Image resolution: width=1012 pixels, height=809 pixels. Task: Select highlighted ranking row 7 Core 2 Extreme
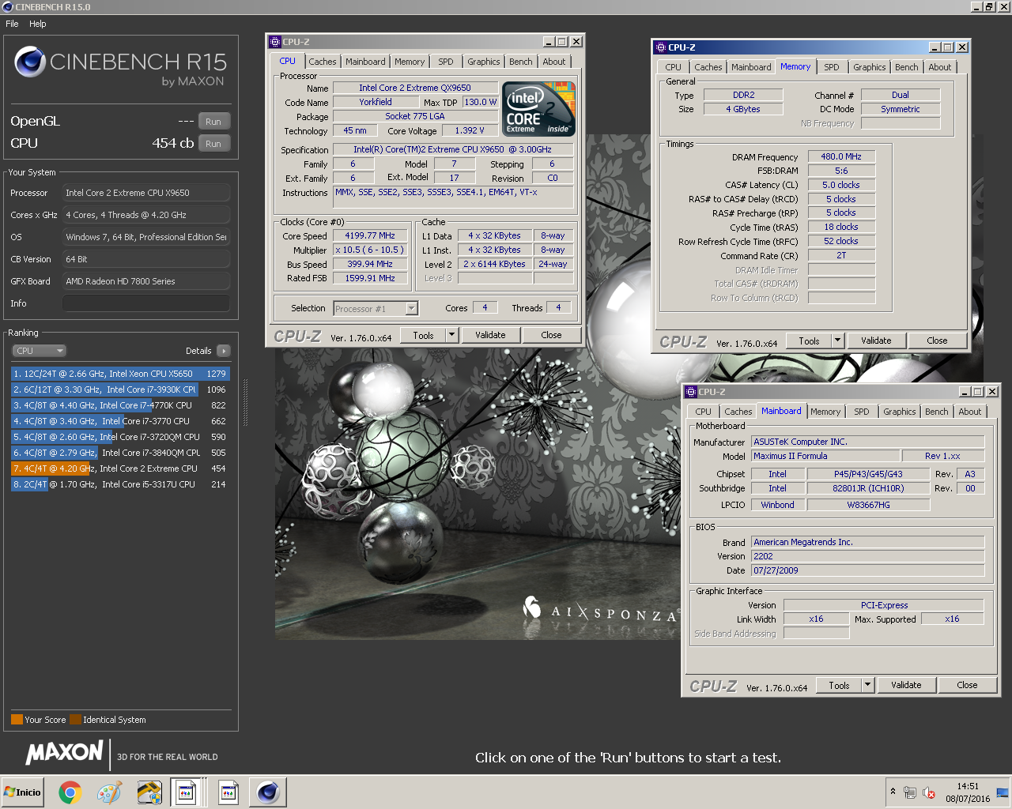(120, 468)
